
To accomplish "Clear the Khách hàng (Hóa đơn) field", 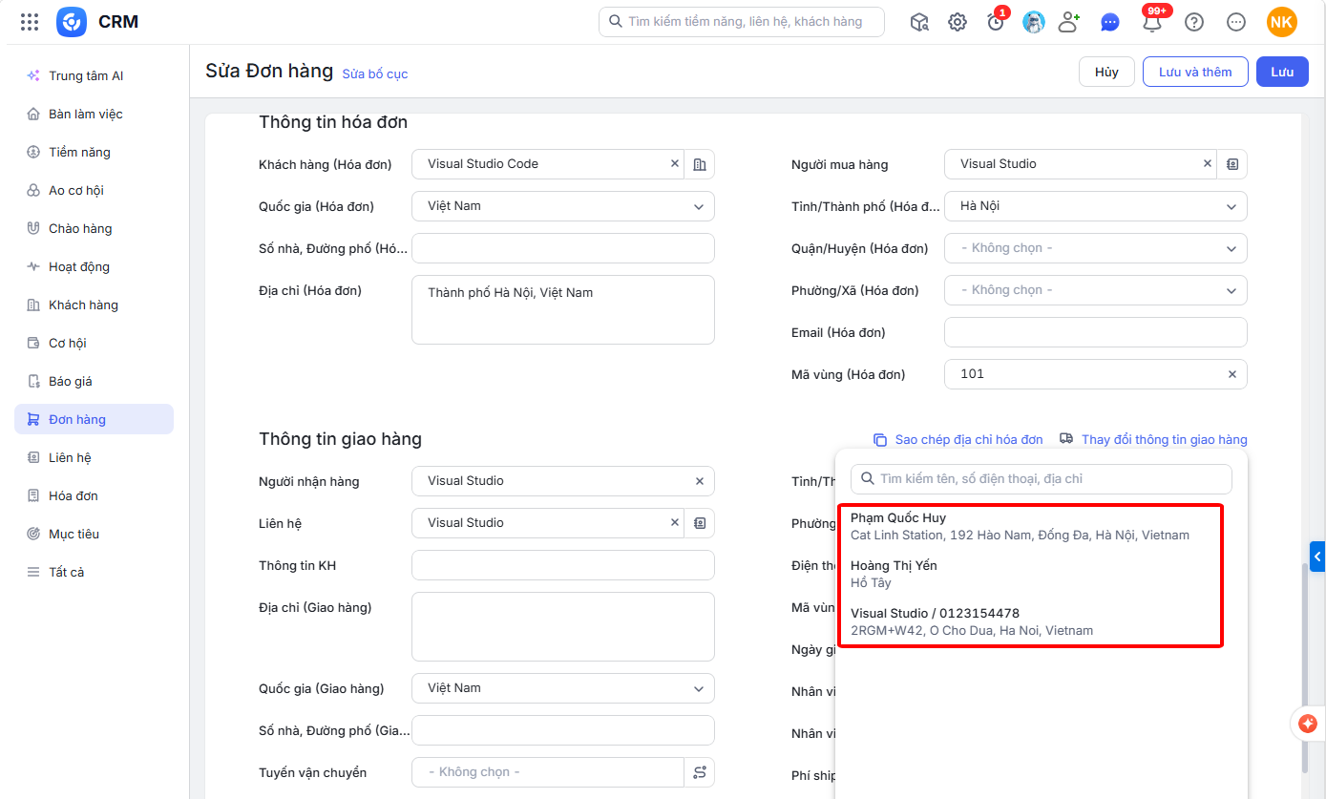I will [x=675, y=164].
